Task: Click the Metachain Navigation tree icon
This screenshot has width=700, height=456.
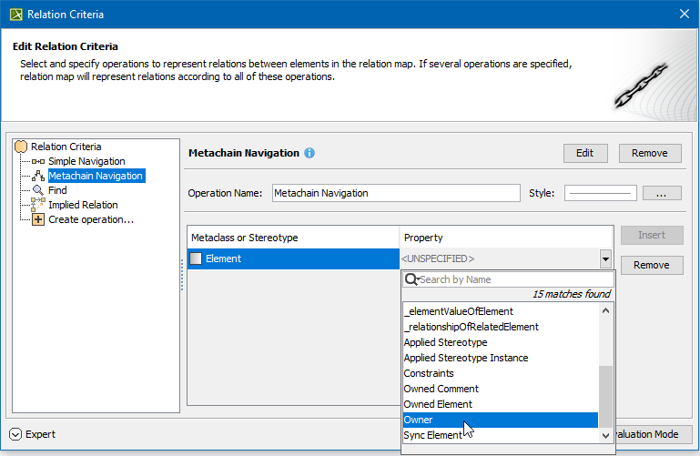Action: 38,176
